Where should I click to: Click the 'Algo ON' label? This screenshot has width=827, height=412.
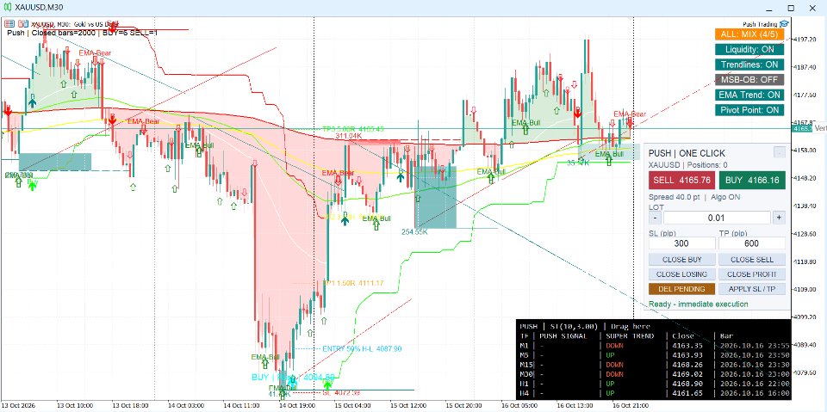click(725, 197)
